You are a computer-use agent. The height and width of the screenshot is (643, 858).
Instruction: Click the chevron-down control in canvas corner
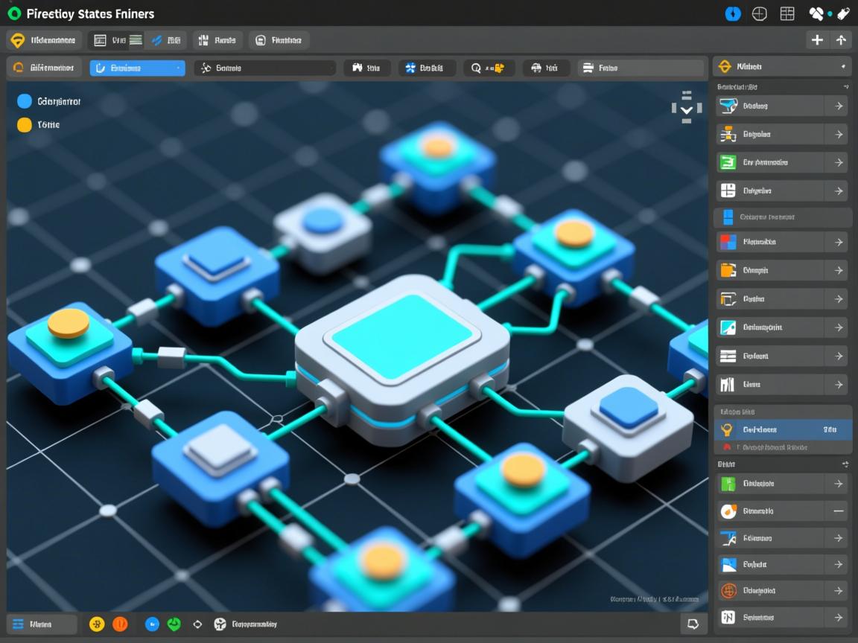click(x=686, y=109)
